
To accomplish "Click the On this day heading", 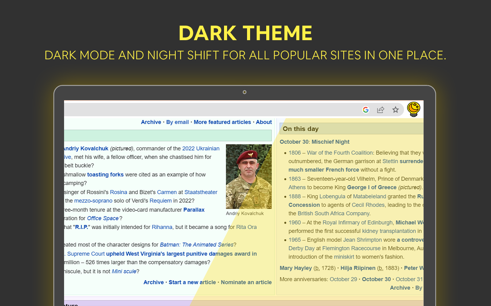I will (301, 129).
